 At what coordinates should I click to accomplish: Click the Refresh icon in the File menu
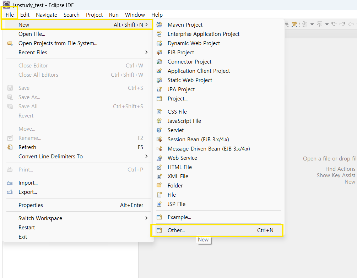coord(10,147)
